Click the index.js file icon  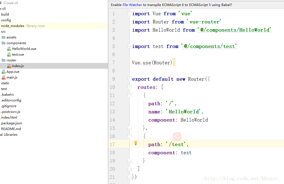point(9,66)
